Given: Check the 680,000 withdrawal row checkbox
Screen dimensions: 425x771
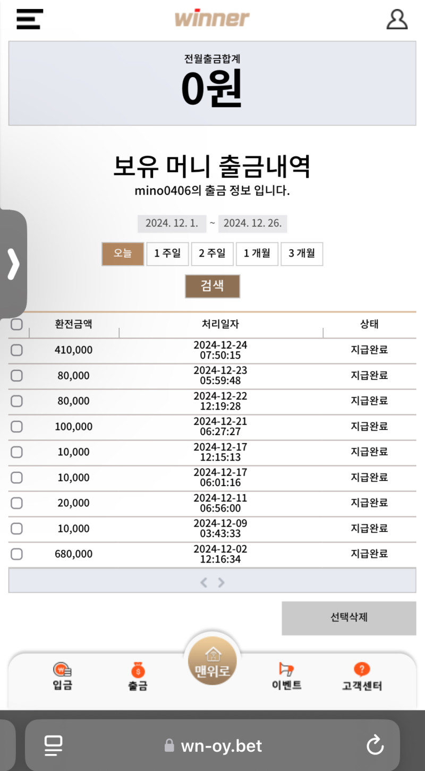Looking at the screenshot, I should click(x=17, y=554).
